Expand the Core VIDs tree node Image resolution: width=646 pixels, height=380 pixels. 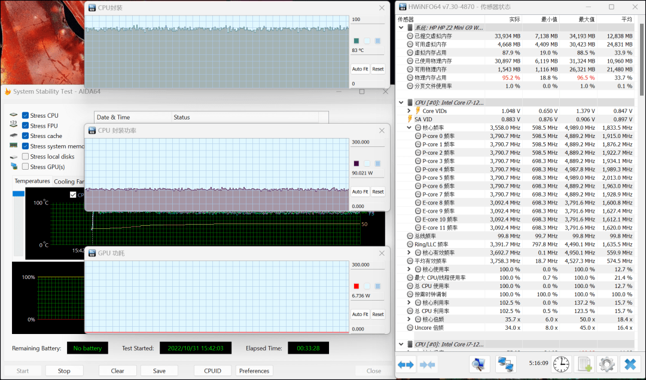409,111
